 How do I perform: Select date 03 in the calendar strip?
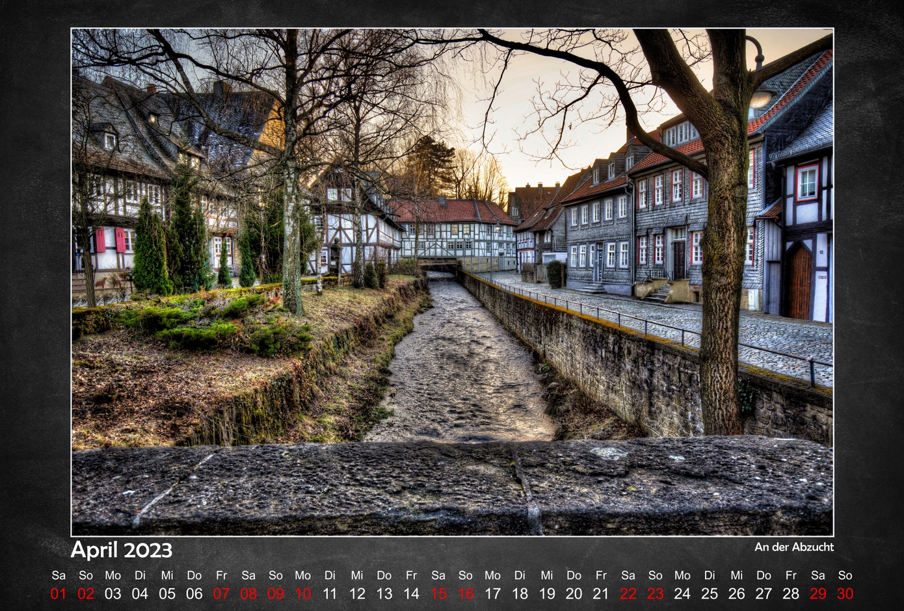(113, 593)
